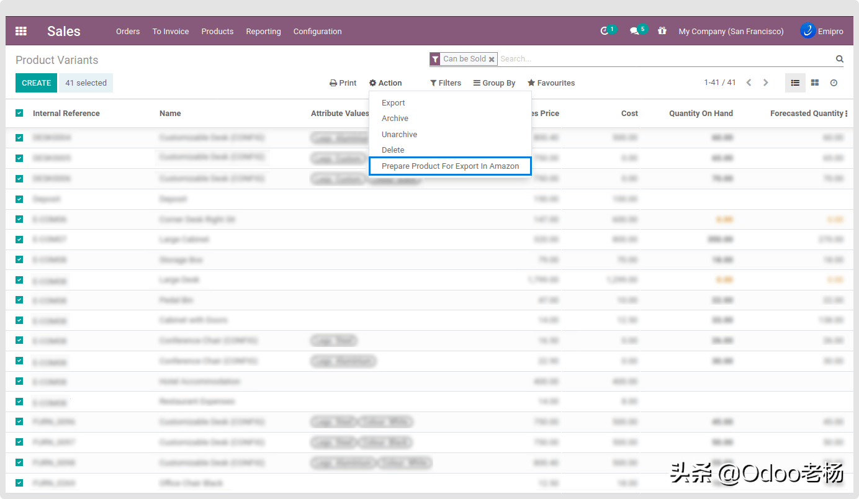Image resolution: width=859 pixels, height=499 pixels.
Task: Remove the 'Can be Sold' filter
Action: (492, 60)
